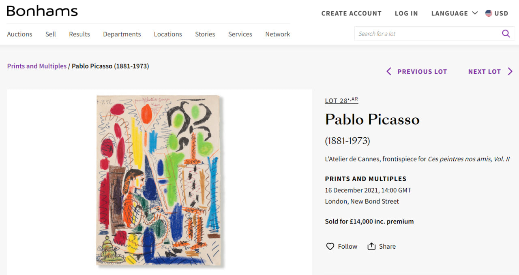The image size is (519, 275).
Task: Expand the Language dropdown
Action: tap(454, 13)
